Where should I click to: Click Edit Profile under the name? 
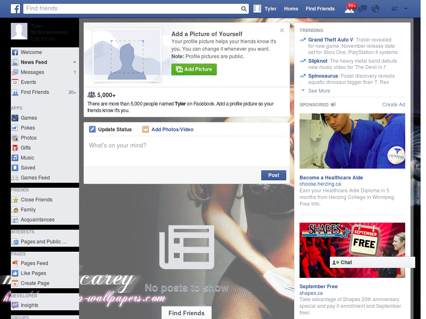coord(43,39)
